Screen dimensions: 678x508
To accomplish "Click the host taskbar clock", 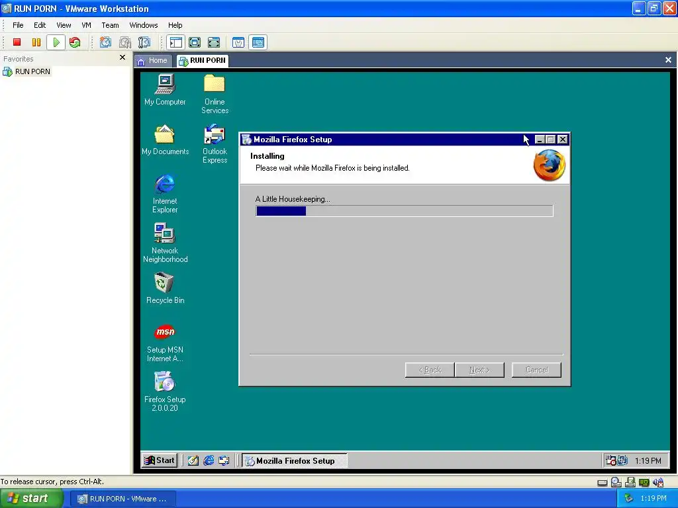I will [x=654, y=499].
